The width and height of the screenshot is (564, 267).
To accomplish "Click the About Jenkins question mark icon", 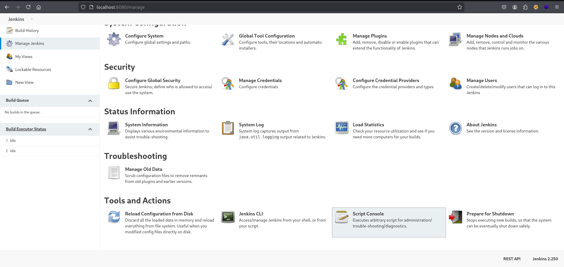I will coord(456,128).
